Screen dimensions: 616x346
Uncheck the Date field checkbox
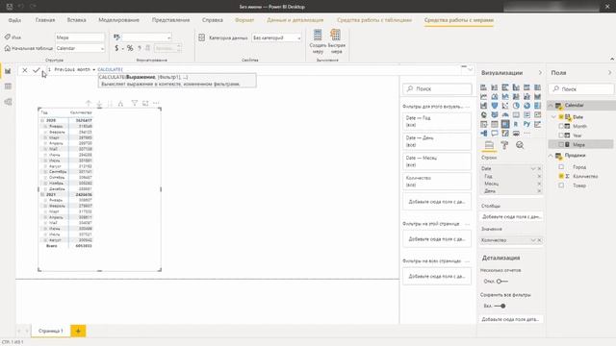click(561, 117)
